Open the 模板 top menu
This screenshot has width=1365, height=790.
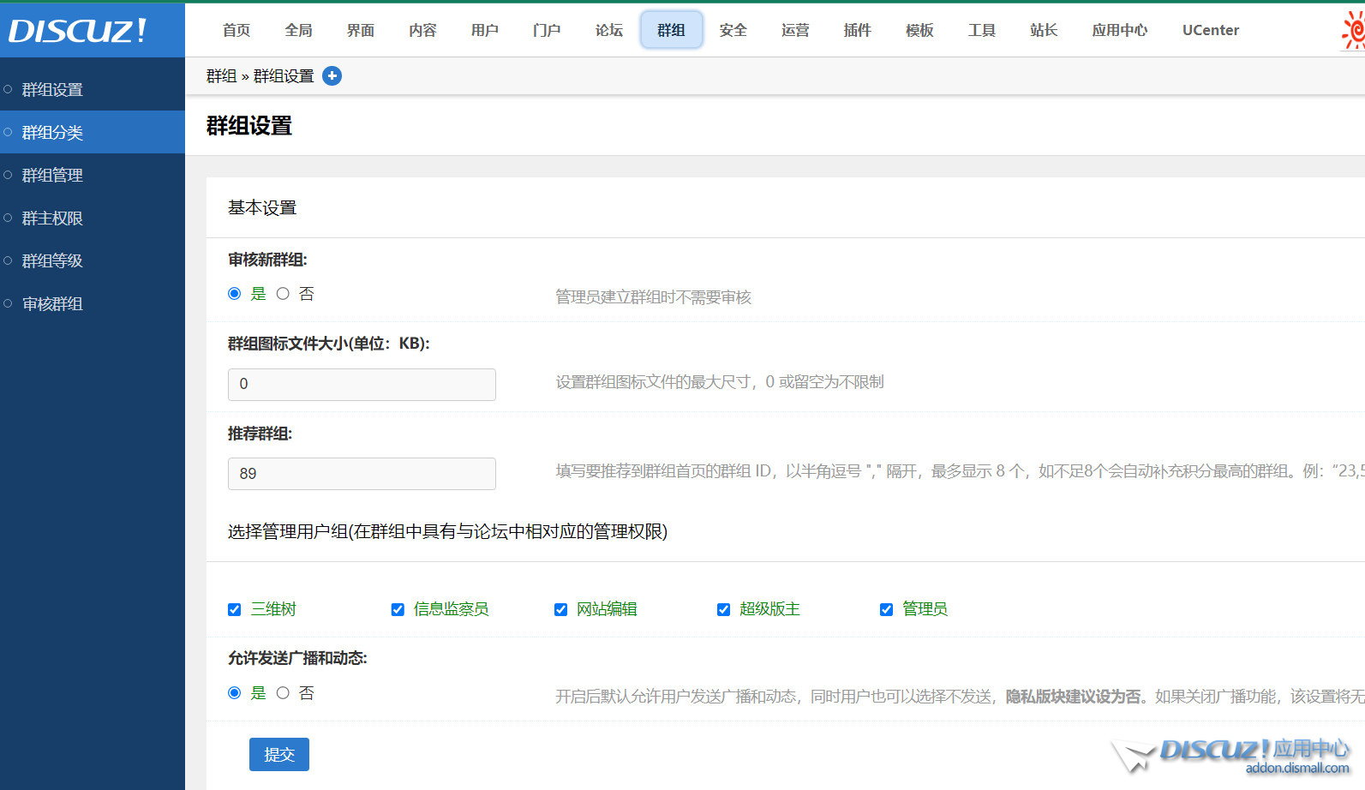coord(919,30)
